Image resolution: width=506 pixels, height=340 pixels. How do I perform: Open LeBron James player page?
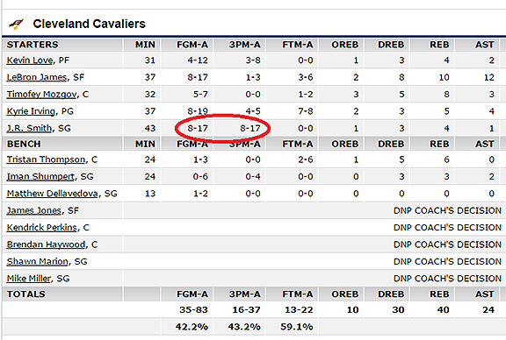(37, 77)
